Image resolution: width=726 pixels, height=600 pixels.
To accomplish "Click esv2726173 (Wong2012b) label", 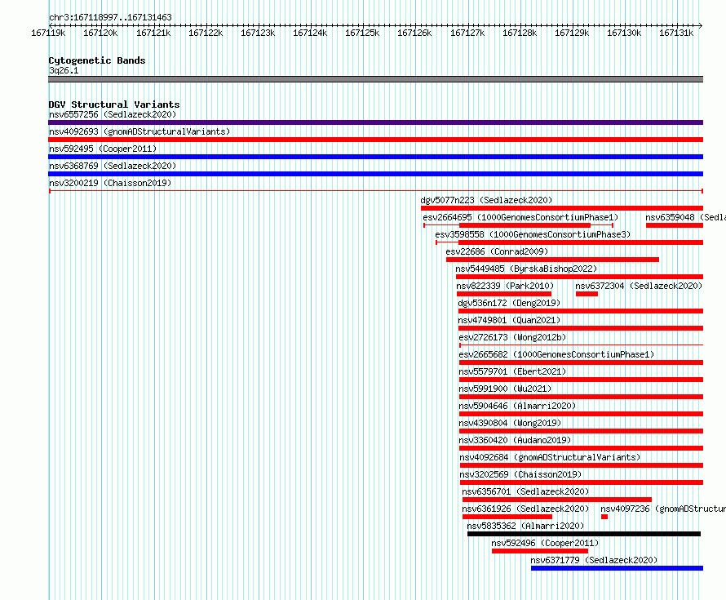I will pyautogui.click(x=512, y=337).
